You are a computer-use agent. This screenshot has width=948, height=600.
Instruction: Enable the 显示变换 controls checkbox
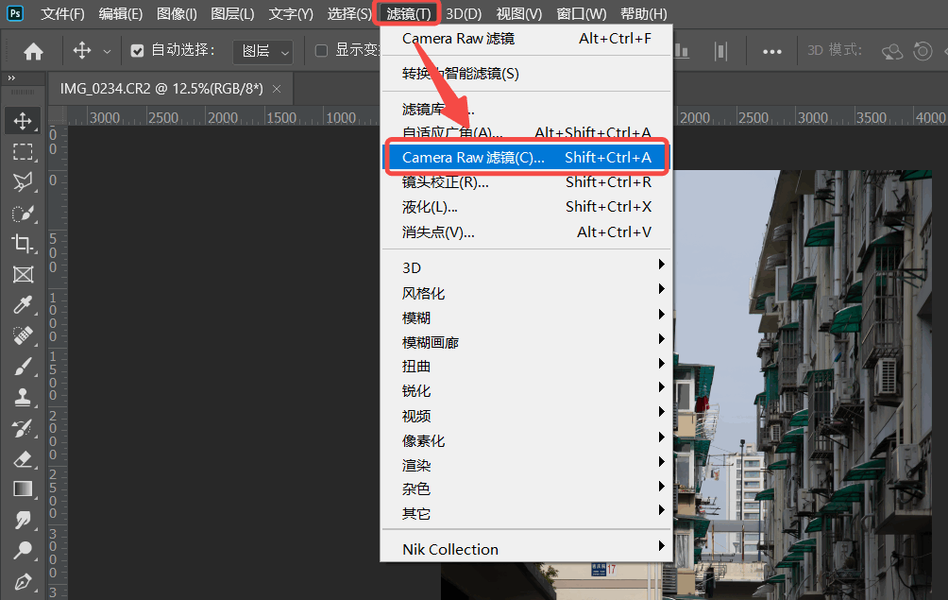point(321,50)
